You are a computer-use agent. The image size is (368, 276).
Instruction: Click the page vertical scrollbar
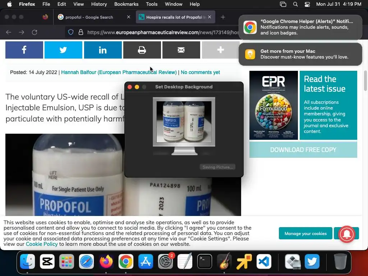(365, 81)
